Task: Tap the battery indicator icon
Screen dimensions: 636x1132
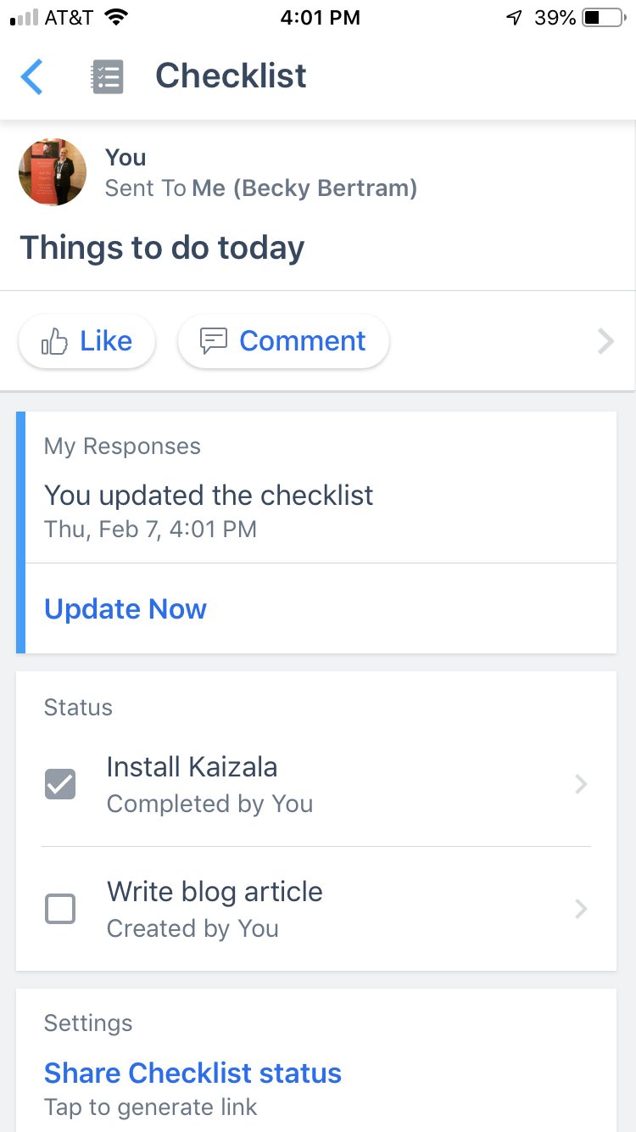Action: pyautogui.click(x=603, y=18)
